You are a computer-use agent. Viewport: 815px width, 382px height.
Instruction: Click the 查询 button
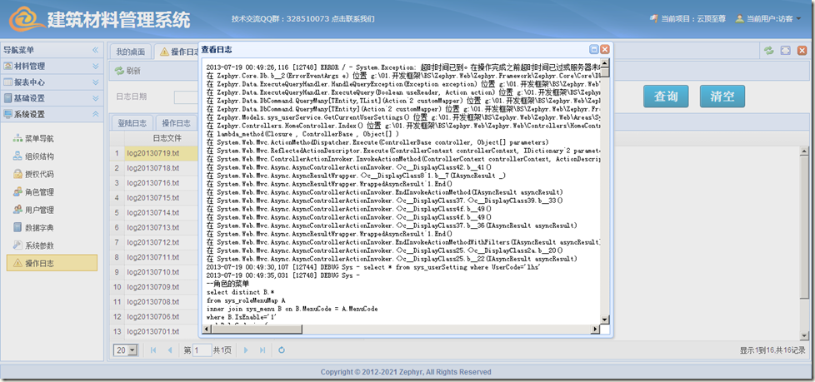point(665,97)
